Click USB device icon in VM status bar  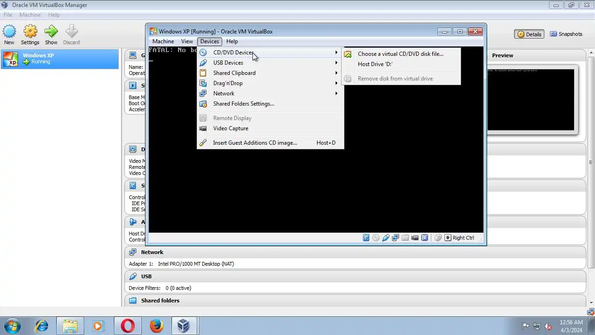[386, 238]
